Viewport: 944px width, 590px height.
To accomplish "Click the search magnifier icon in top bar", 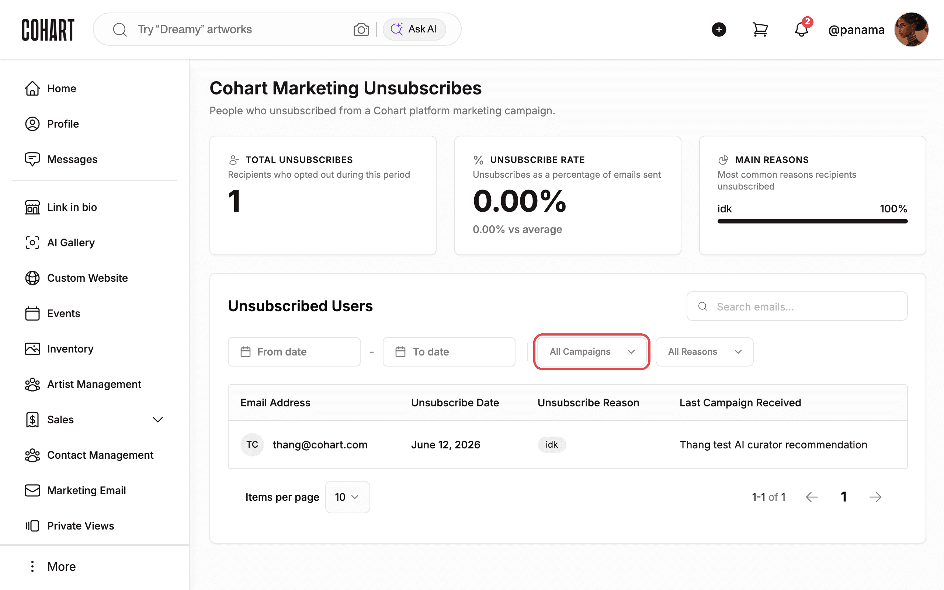I will pos(120,29).
